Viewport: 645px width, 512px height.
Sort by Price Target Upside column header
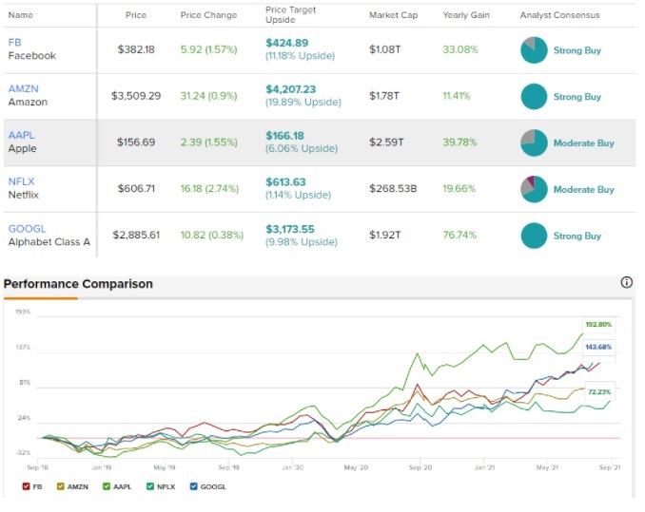[x=290, y=15]
